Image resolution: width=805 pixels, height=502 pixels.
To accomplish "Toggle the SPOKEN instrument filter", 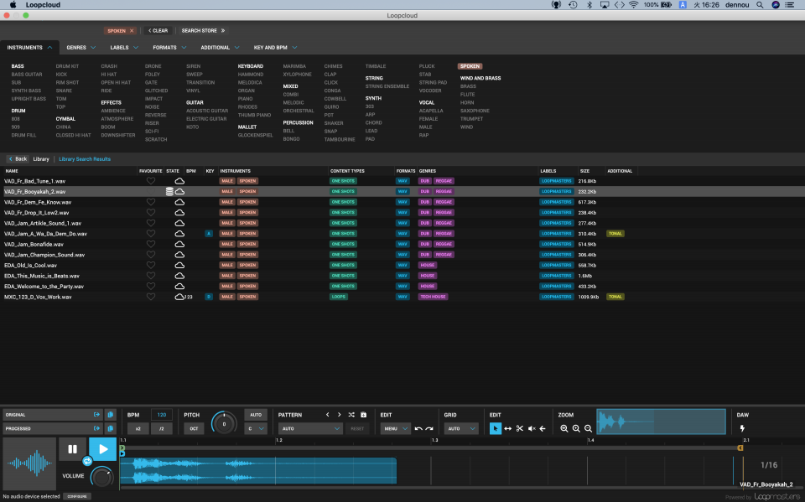I will coord(470,66).
